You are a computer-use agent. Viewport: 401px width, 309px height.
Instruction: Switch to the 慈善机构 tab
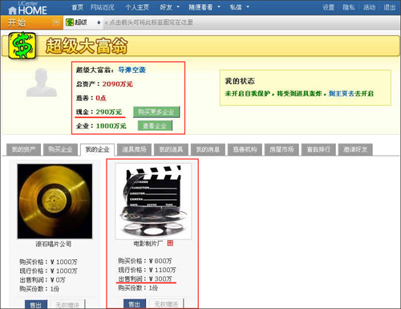tap(245, 149)
